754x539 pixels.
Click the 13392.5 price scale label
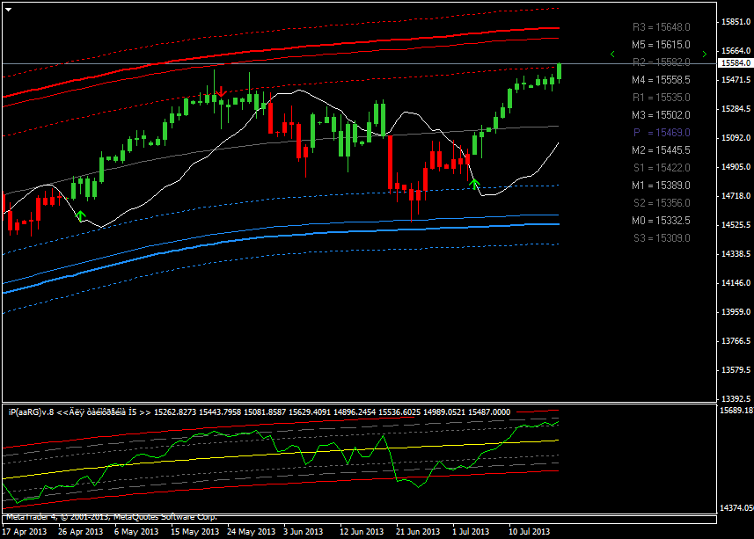pos(736,398)
